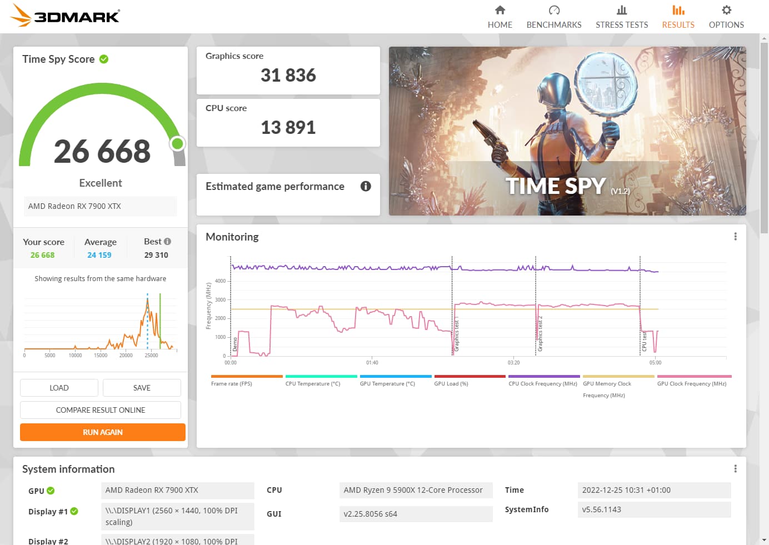Click Compare Result Online
Image resolution: width=769 pixels, height=545 pixels.
click(x=101, y=410)
